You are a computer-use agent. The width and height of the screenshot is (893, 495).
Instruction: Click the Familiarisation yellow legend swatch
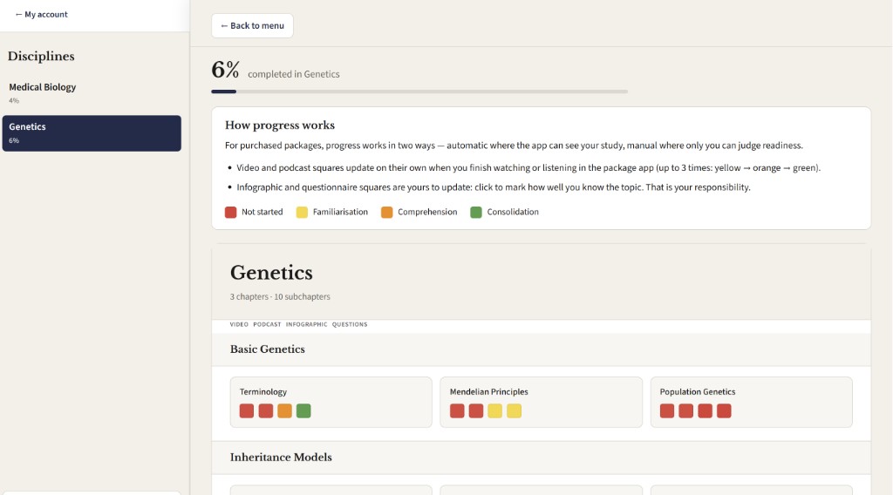pyautogui.click(x=302, y=213)
